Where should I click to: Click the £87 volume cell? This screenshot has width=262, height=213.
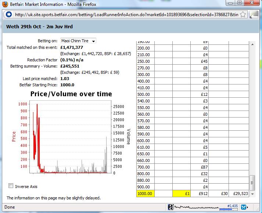pos(200,167)
